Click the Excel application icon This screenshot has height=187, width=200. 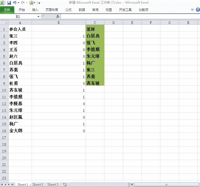[2, 3]
